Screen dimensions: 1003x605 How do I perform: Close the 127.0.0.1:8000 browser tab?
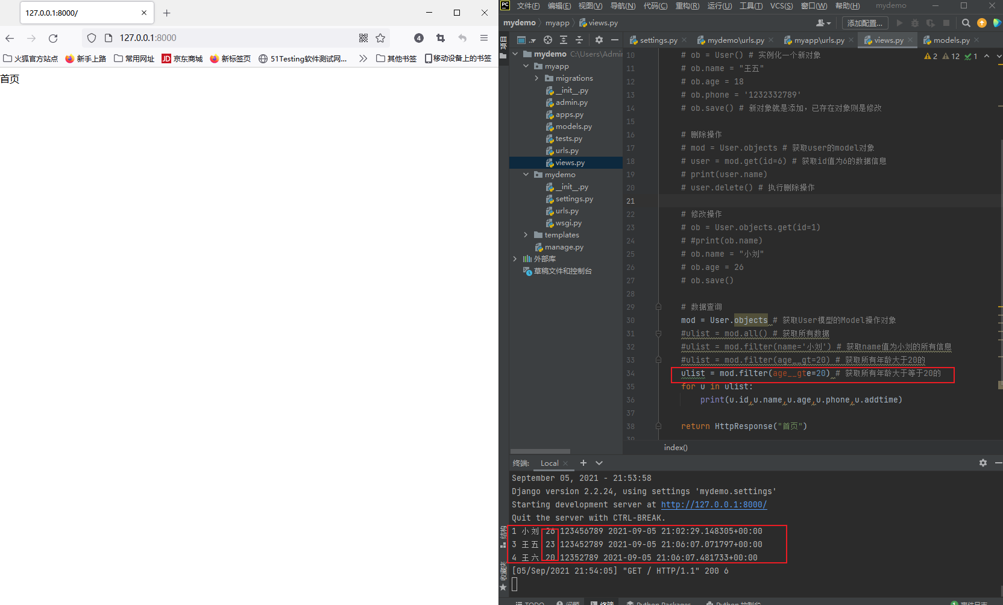coord(144,13)
